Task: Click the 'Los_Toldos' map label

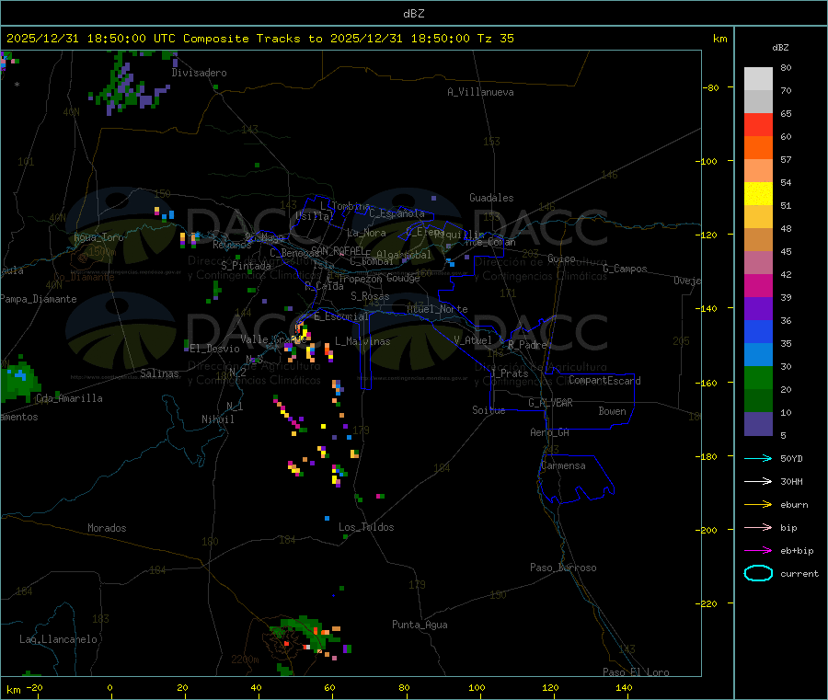Action: click(x=366, y=527)
